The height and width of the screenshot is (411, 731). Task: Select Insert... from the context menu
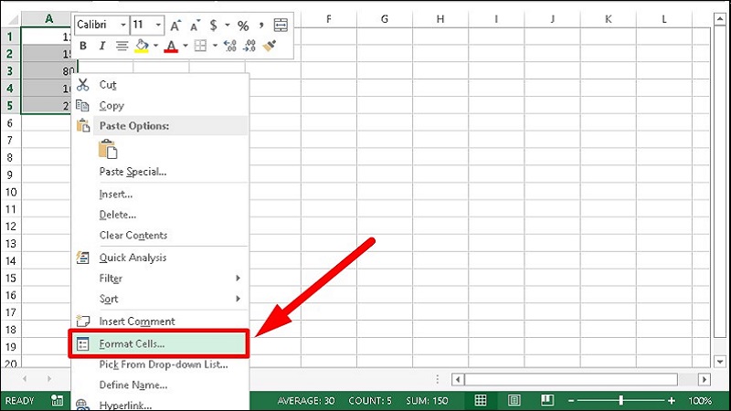click(159, 195)
